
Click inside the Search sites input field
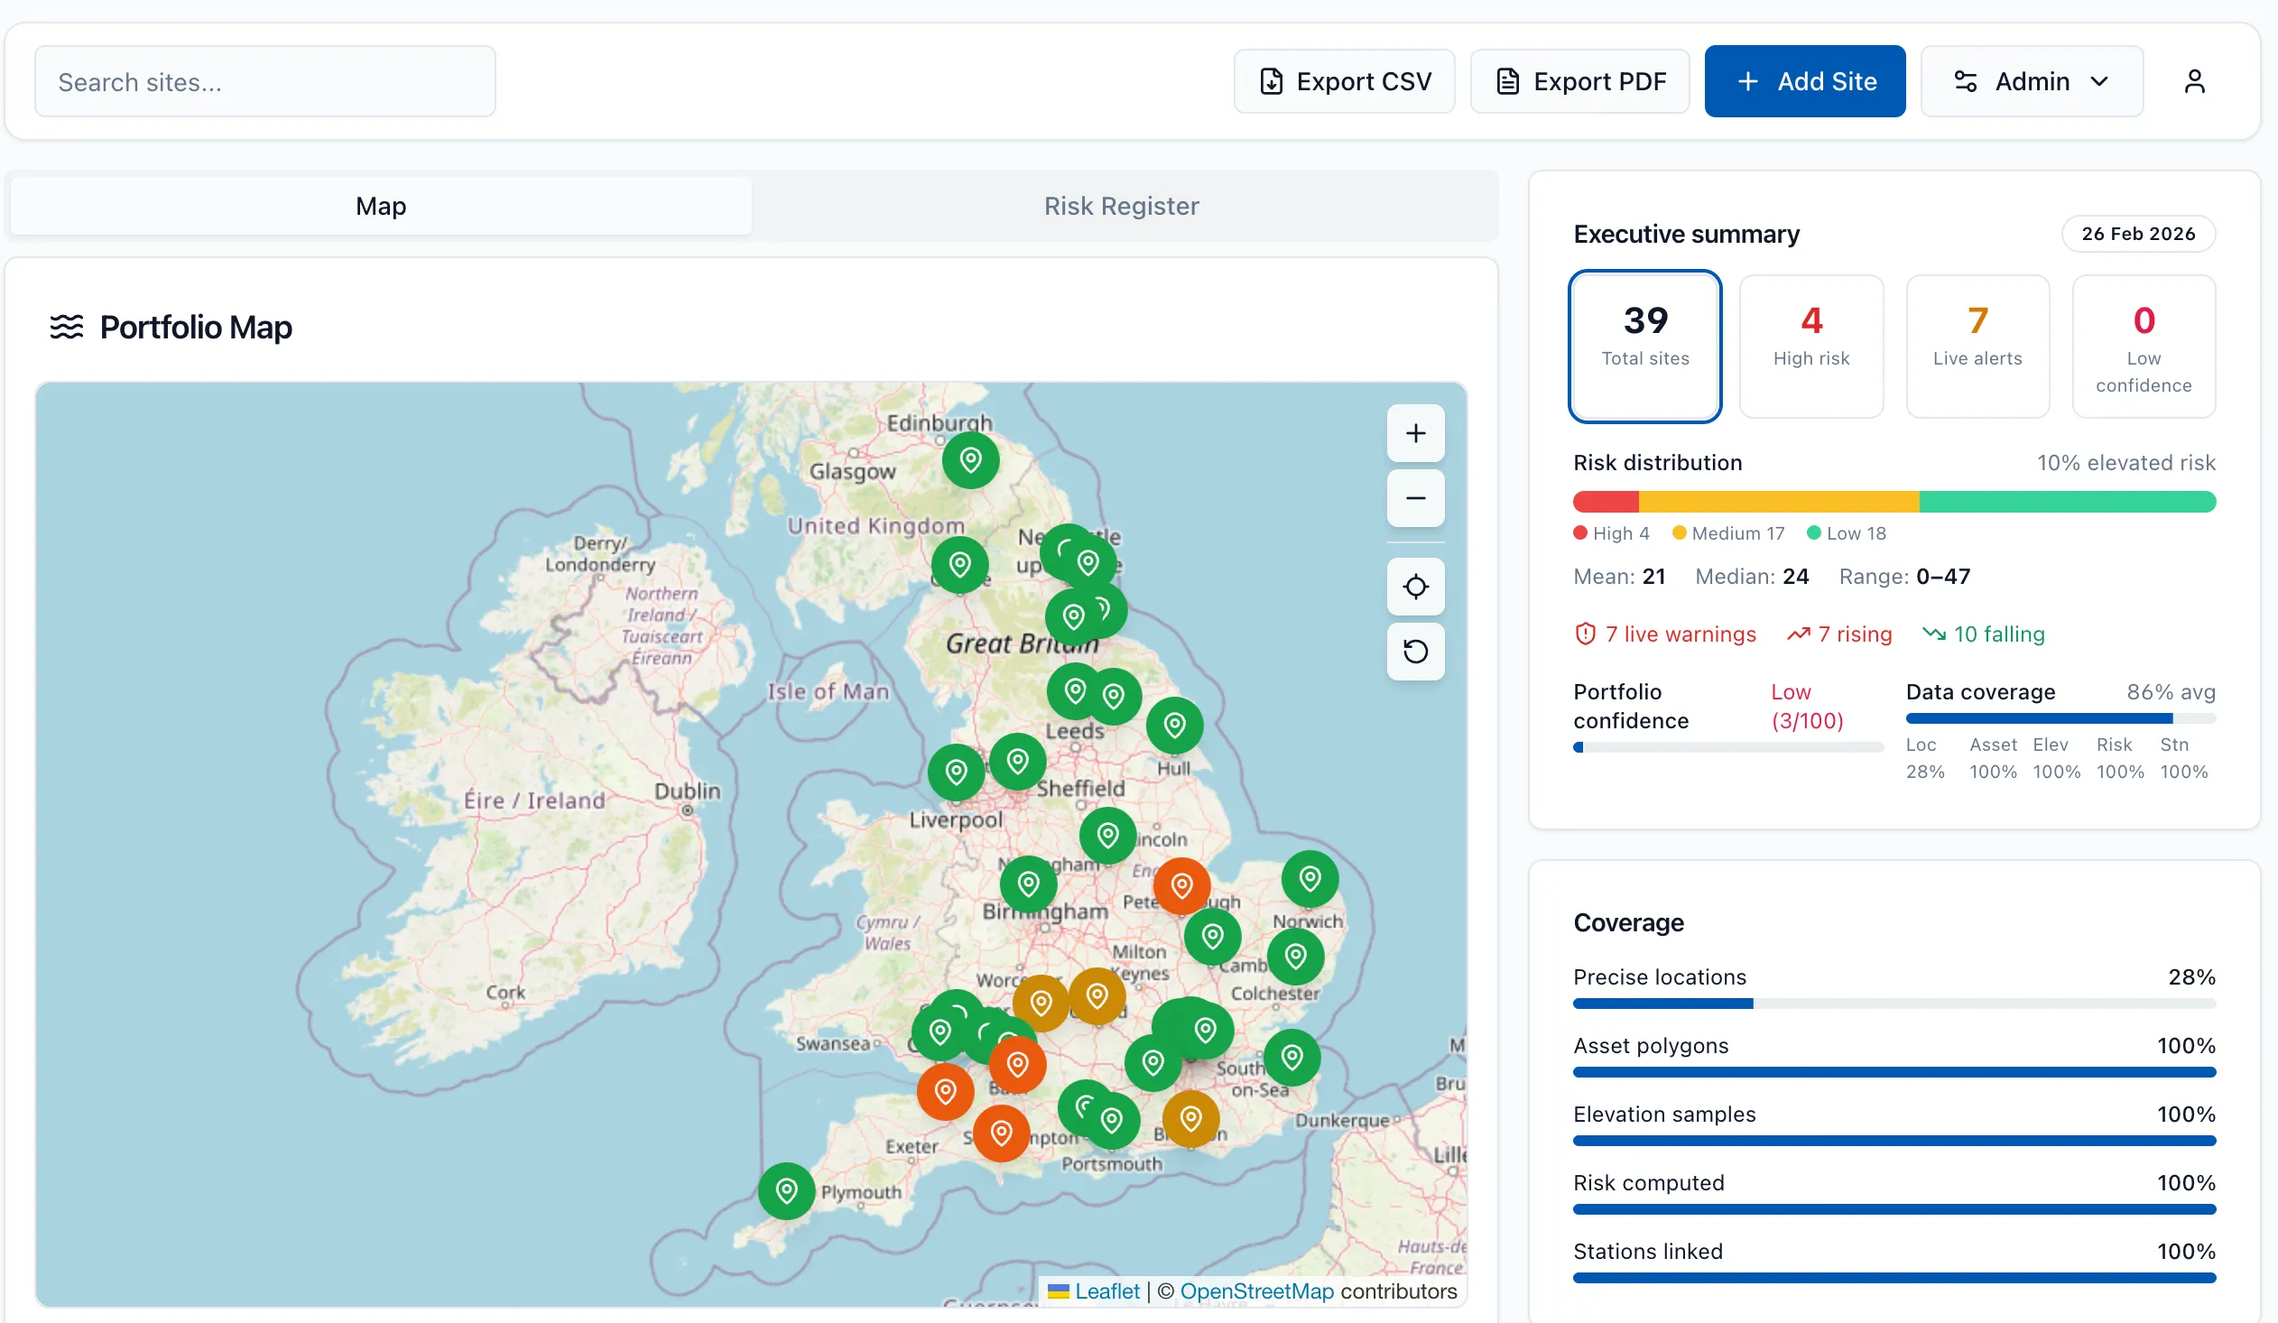click(x=264, y=80)
